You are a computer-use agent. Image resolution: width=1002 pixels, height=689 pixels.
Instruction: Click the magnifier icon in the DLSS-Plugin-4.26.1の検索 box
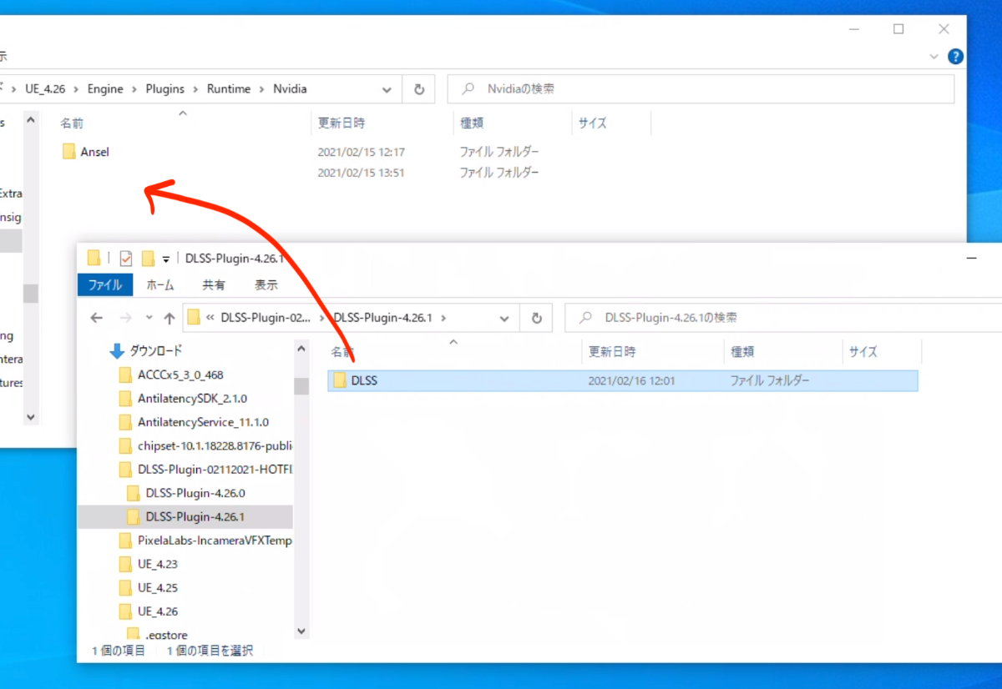[587, 318]
